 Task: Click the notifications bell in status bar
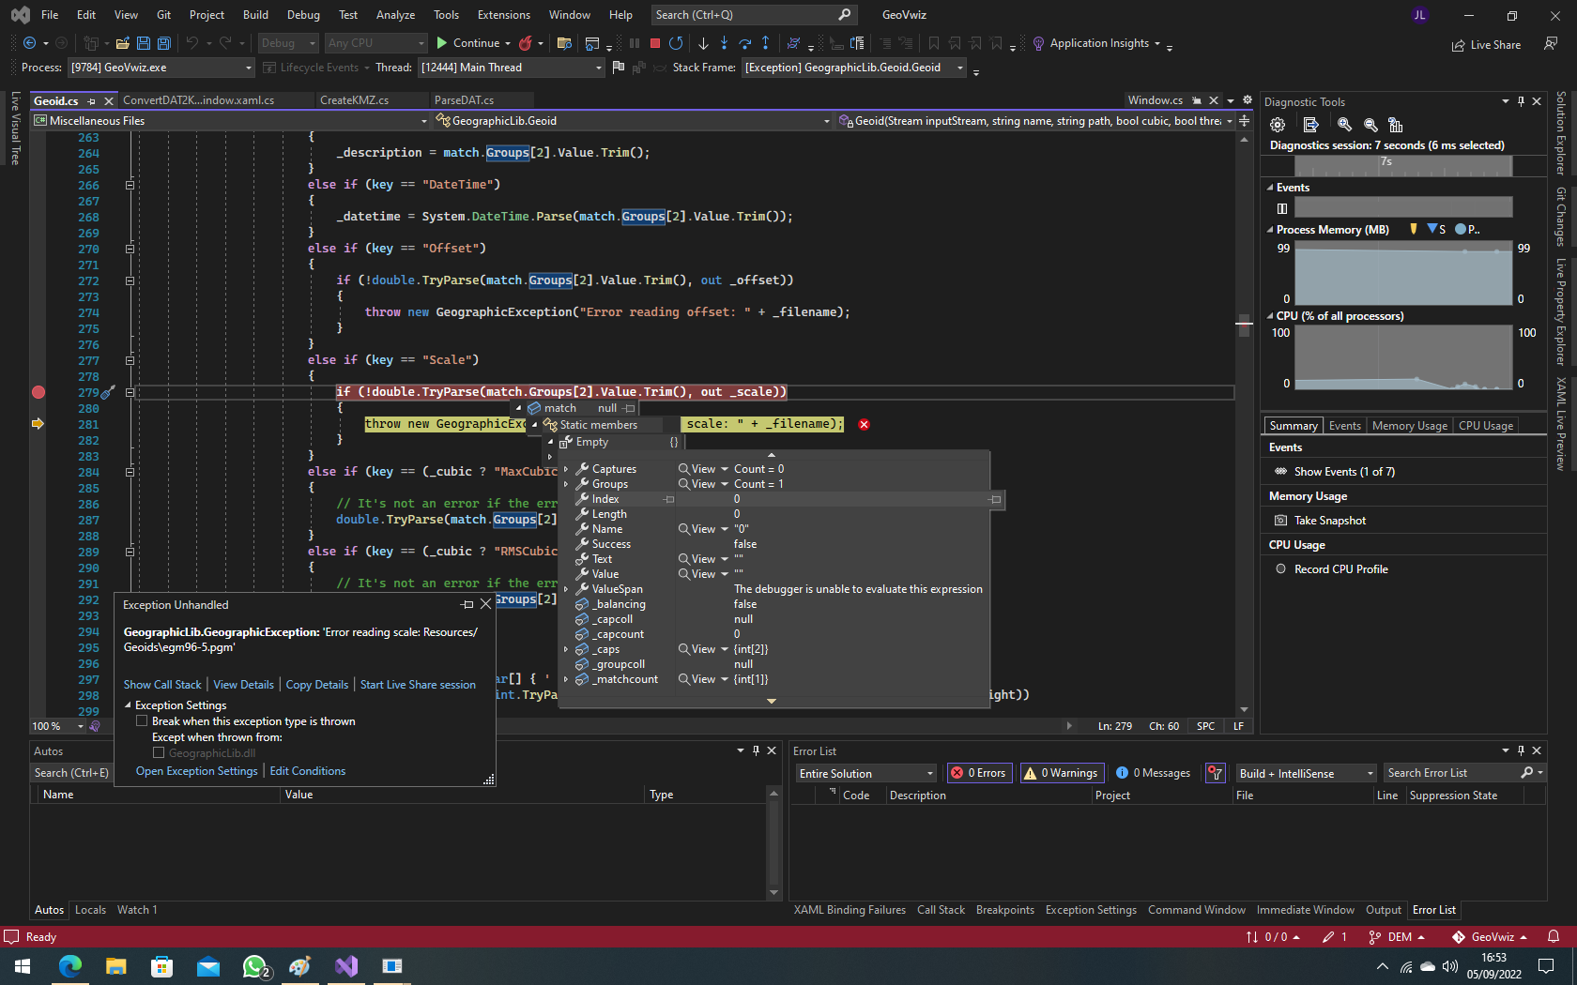tap(1554, 936)
